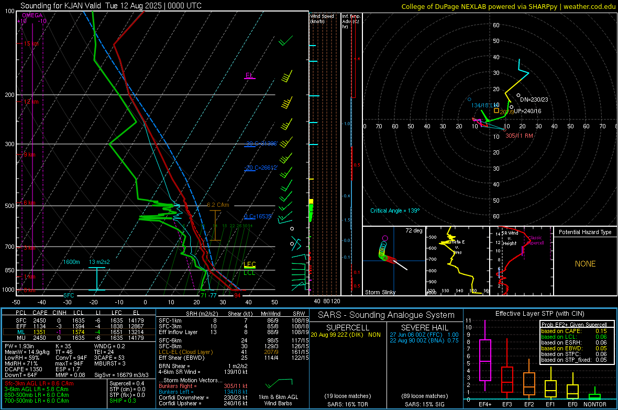The height and width of the screenshot is (410, 618).
Task: Select the EFF parcel row
Action: pyautogui.click(x=79, y=326)
